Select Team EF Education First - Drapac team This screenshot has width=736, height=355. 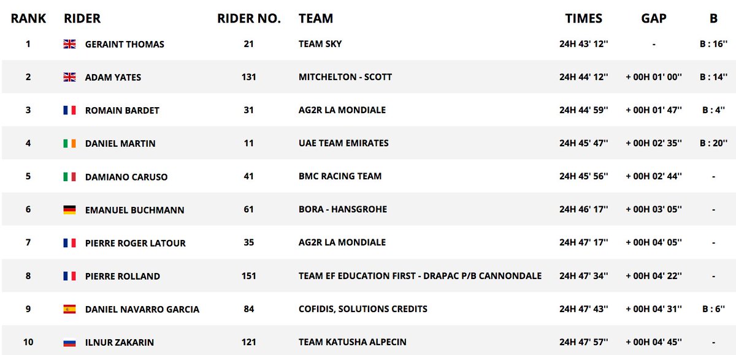(420, 276)
